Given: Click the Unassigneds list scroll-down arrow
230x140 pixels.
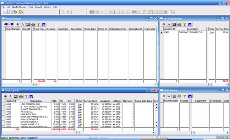Looking at the screenshot, I should [157, 123].
